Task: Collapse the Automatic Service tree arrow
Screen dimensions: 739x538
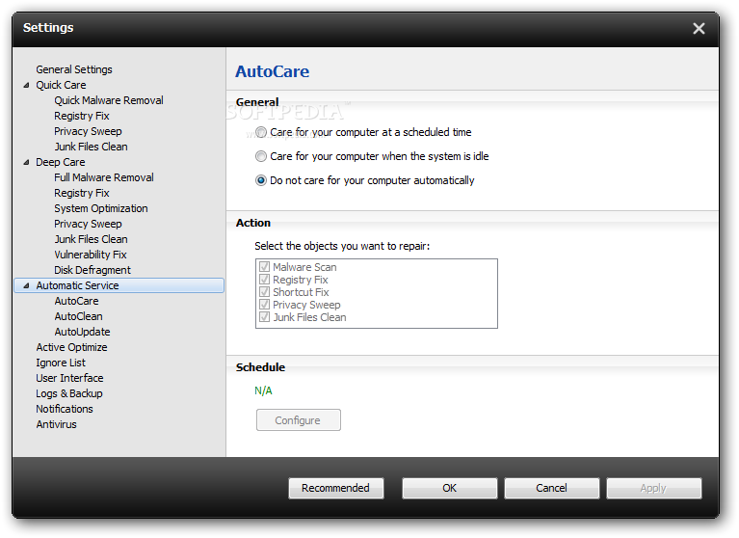Action: pyautogui.click(x=26, y=285)
